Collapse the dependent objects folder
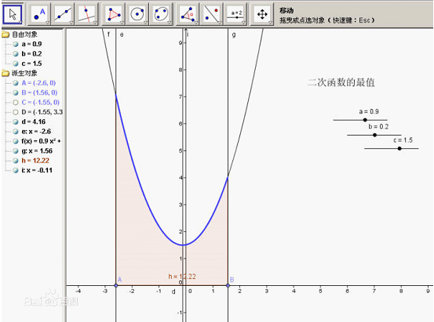 tap(5, 73)
